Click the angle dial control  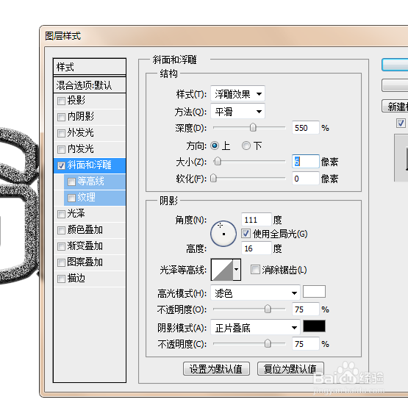pos(223,234)
